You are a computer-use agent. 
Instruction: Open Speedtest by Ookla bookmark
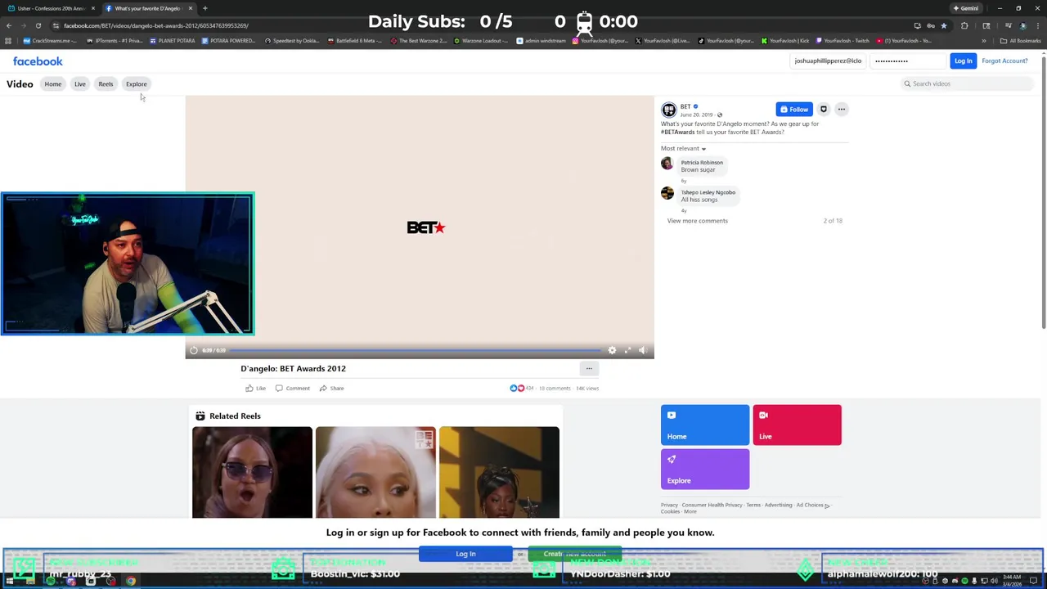point(292,41)
